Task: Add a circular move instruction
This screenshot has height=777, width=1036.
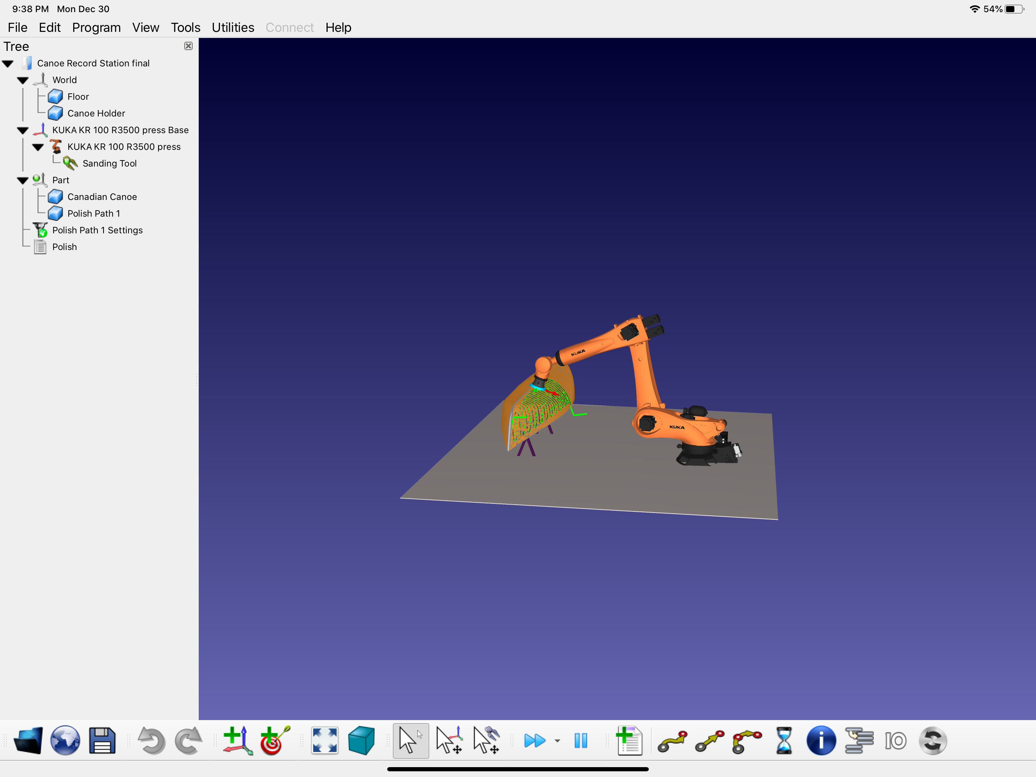Action: coord(747,741)
